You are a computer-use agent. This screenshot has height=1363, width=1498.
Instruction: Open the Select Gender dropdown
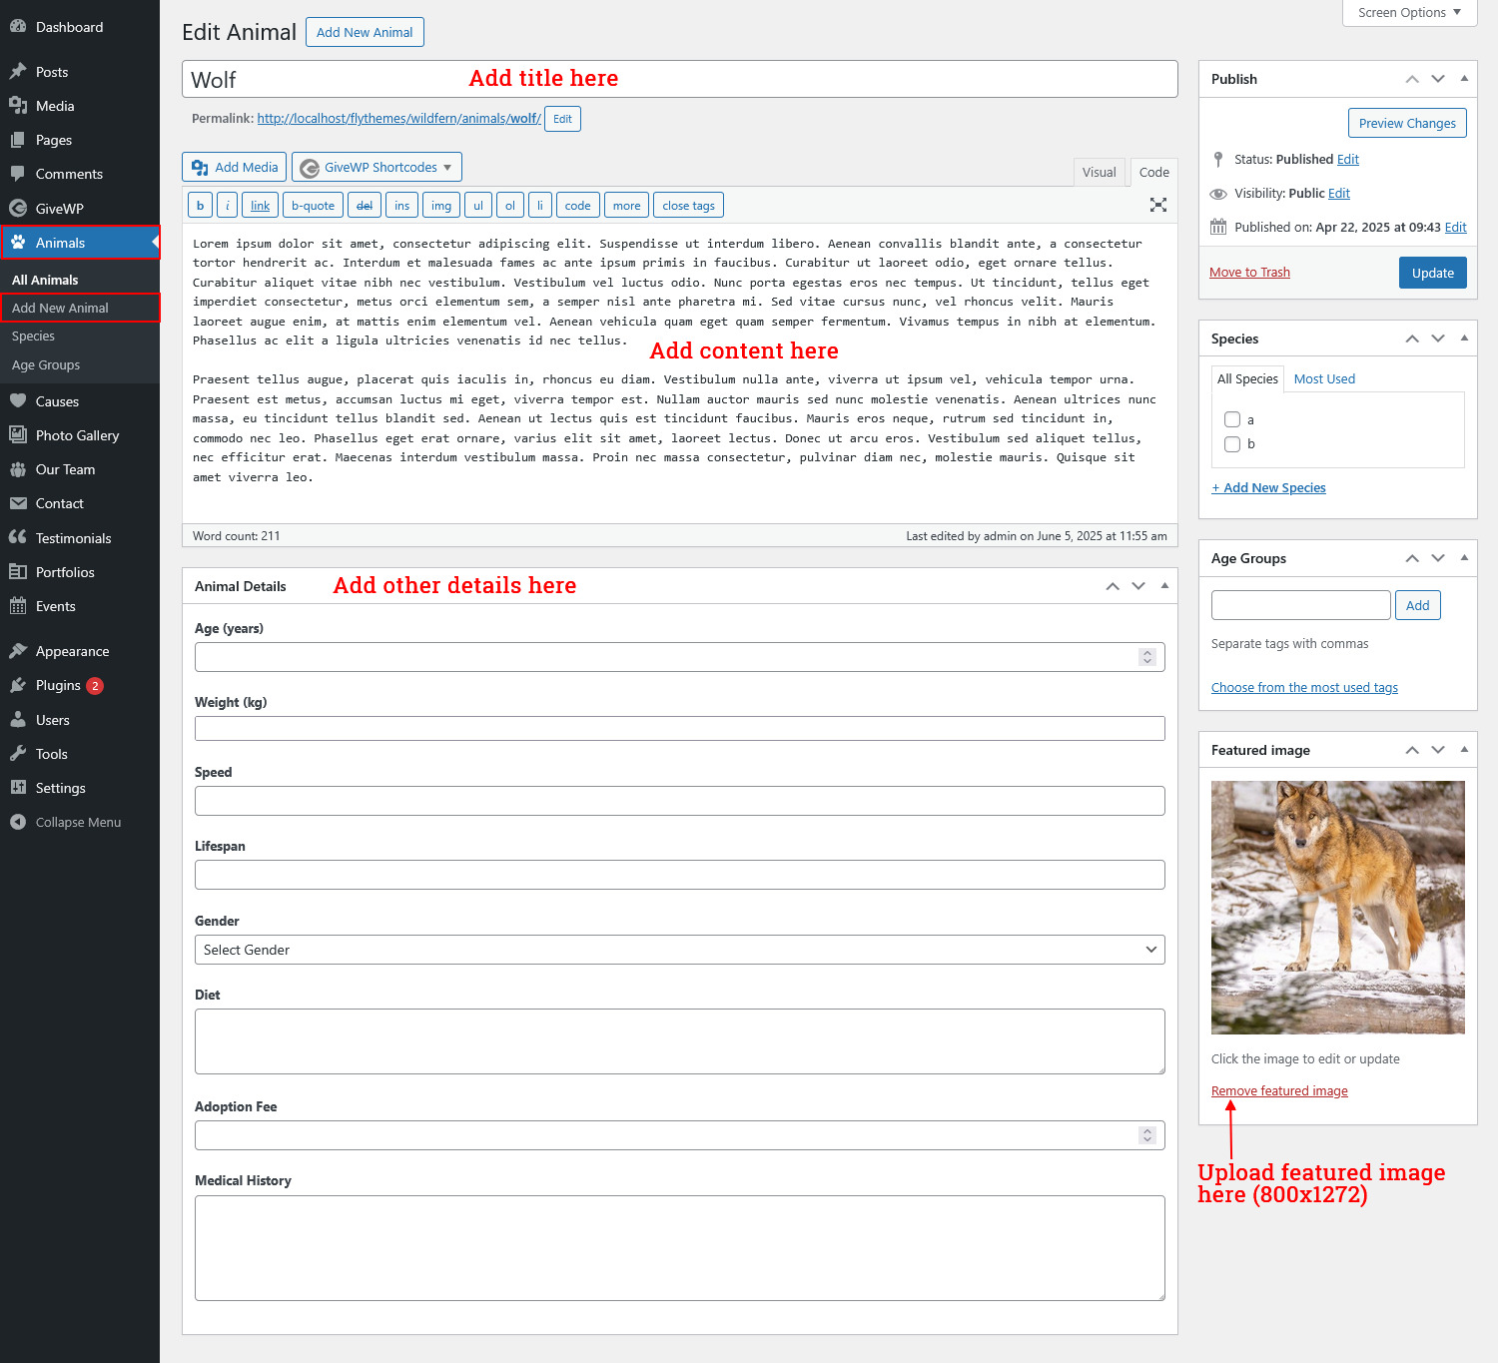pos(679,950)
